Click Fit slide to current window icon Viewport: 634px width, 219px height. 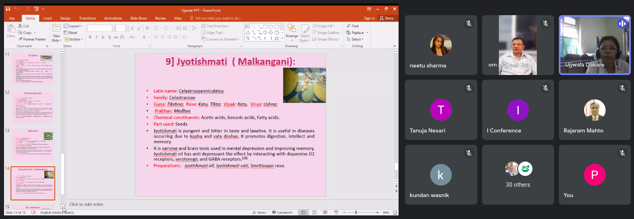(394, 213)
